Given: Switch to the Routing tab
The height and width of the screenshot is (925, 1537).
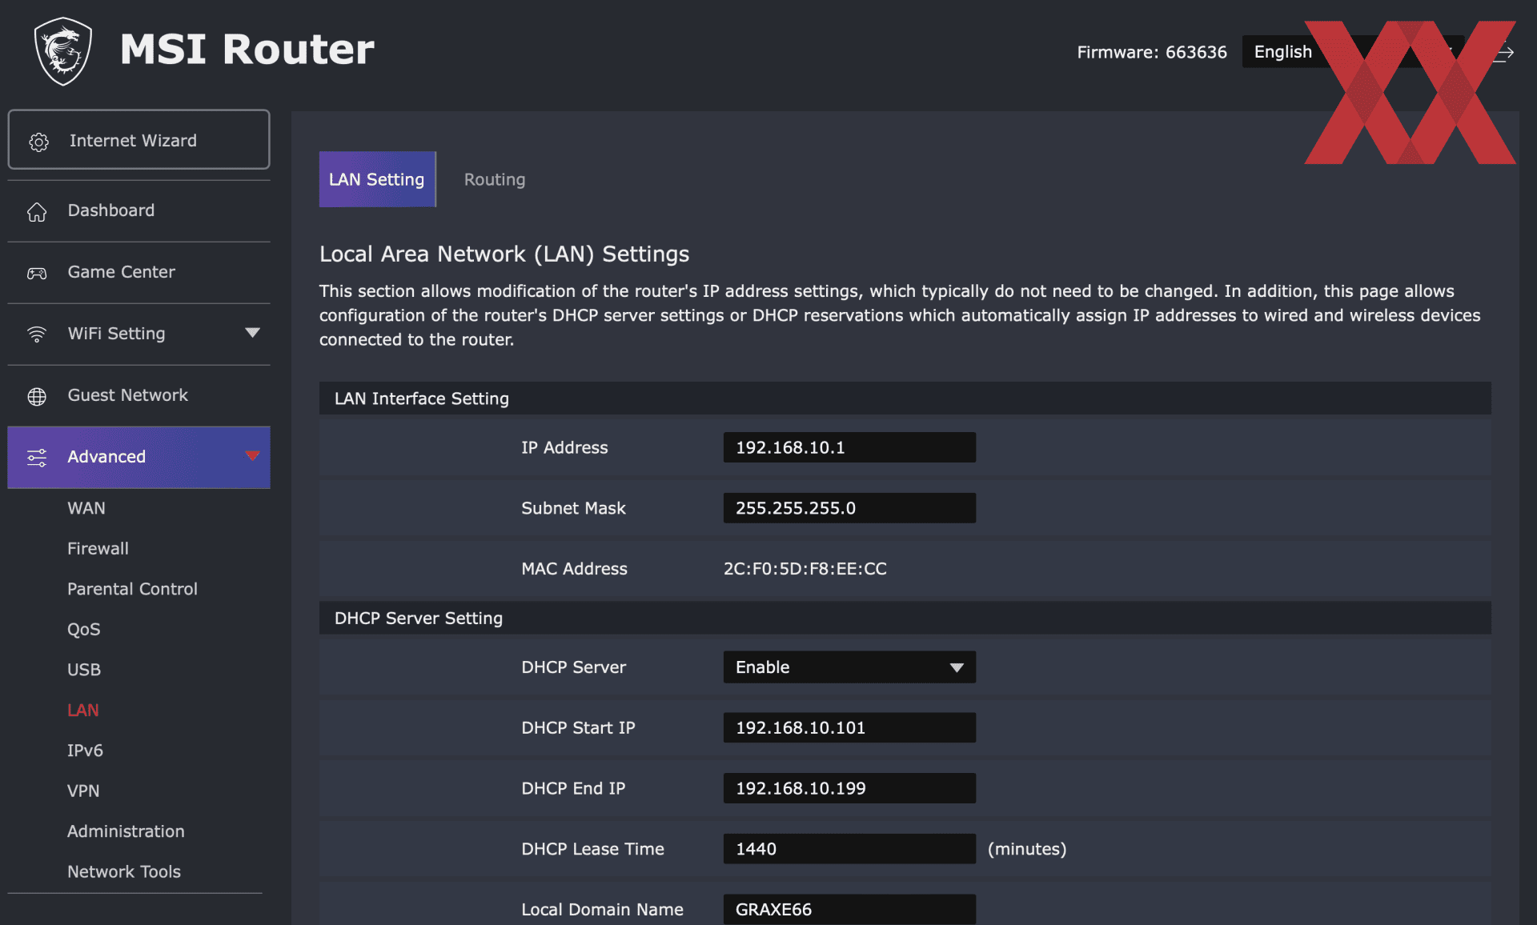Looking at the screenshot, I should (495, 179).
